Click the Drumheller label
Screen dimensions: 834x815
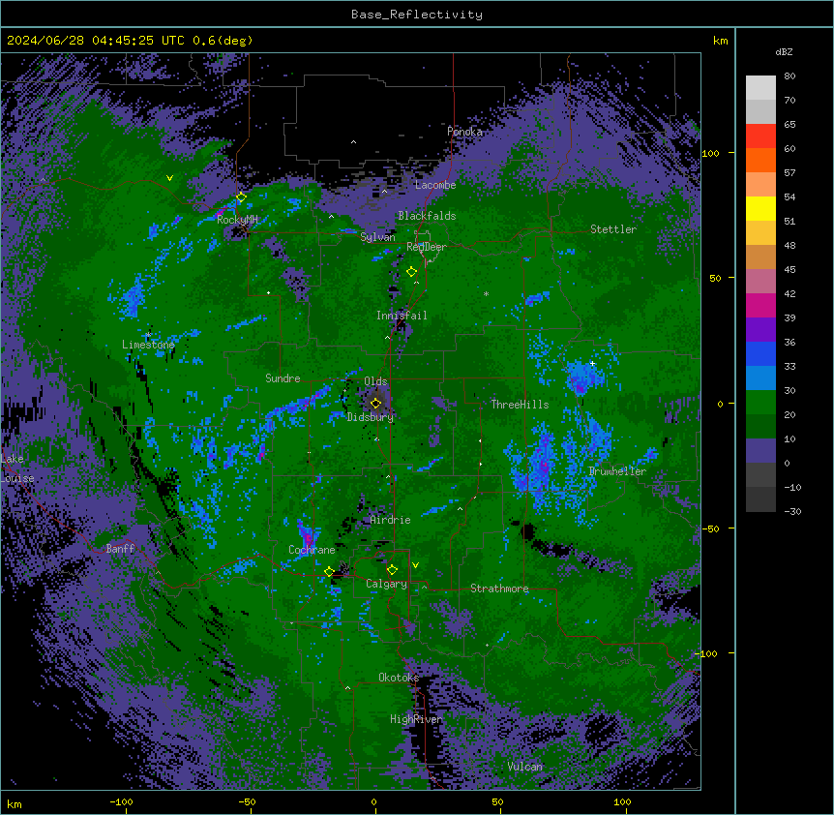pos(617,471)
